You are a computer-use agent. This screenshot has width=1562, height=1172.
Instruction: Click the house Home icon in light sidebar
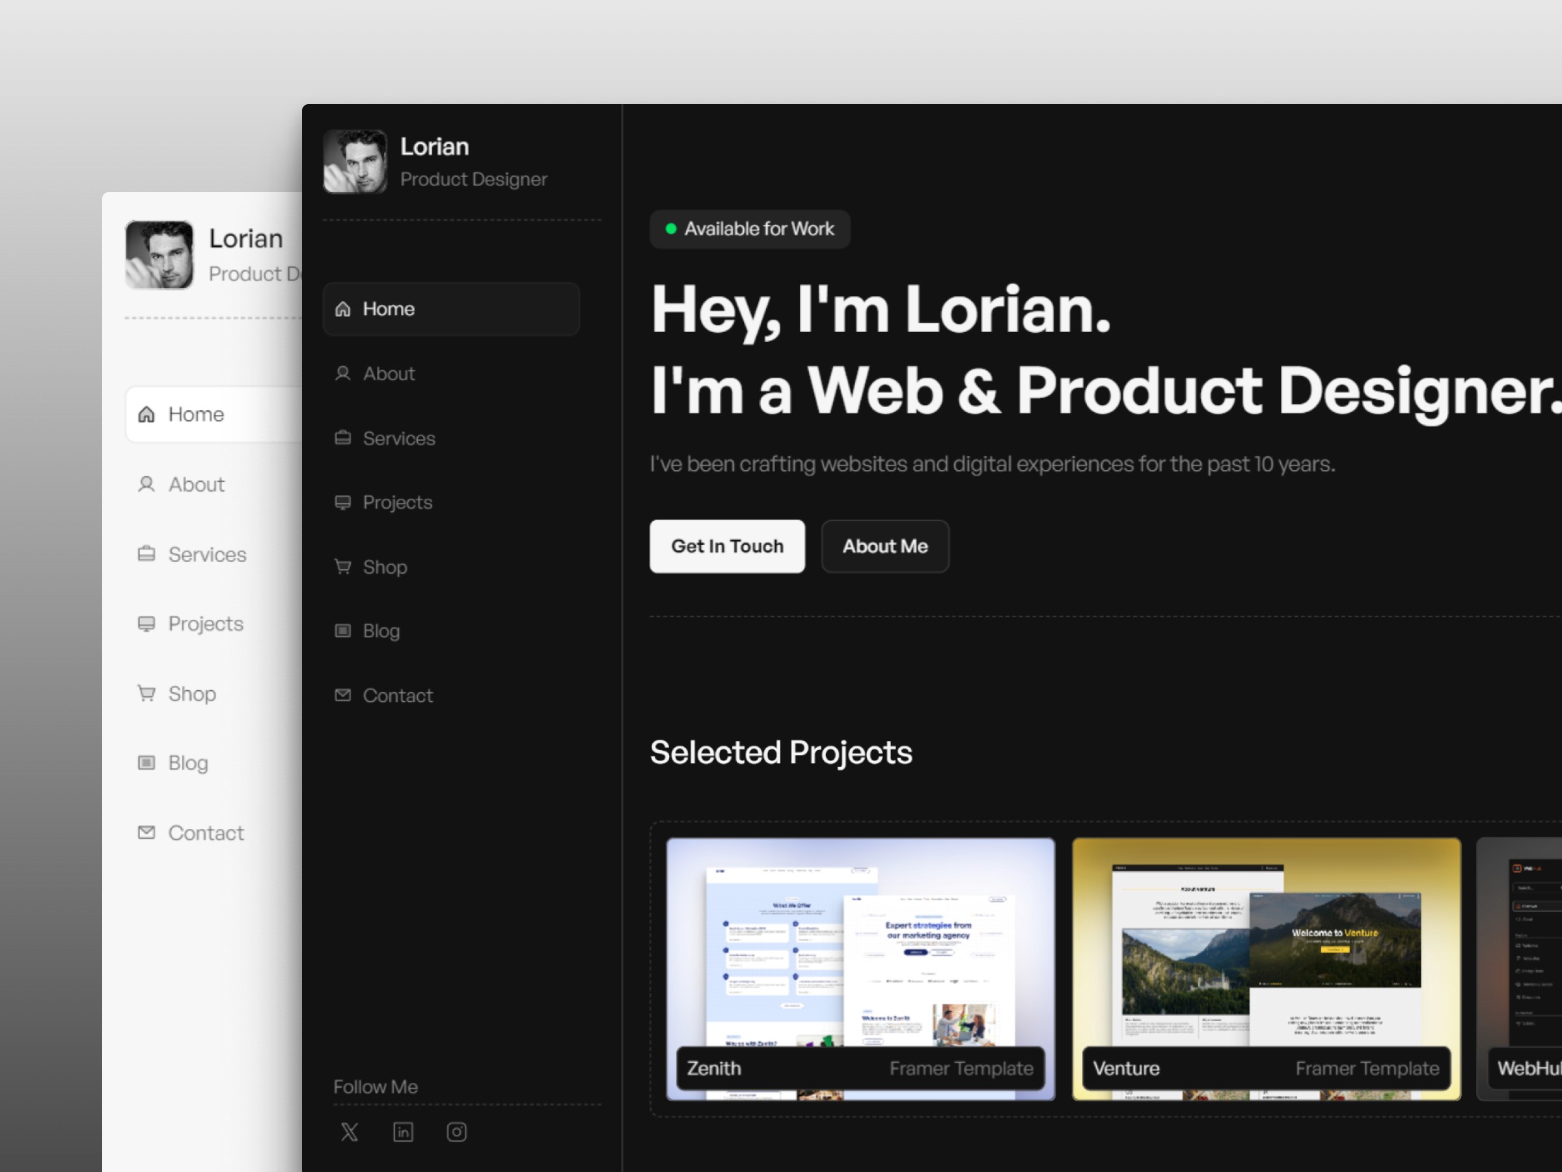coord(146,414)
